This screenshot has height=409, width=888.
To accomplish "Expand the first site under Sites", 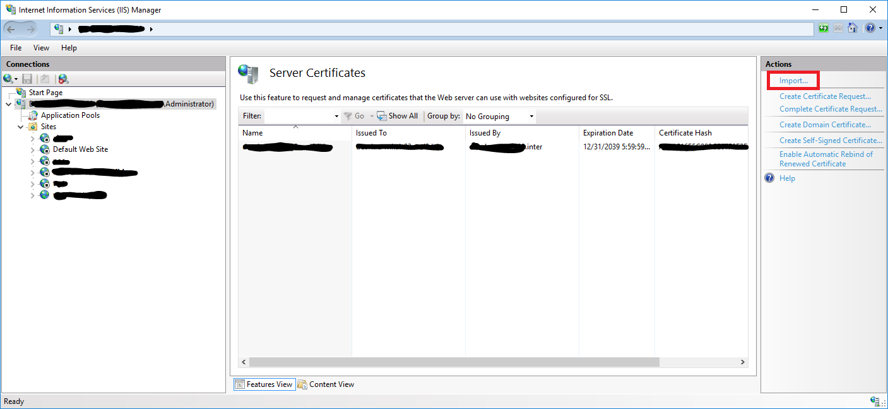I will (x=33, y=138).
